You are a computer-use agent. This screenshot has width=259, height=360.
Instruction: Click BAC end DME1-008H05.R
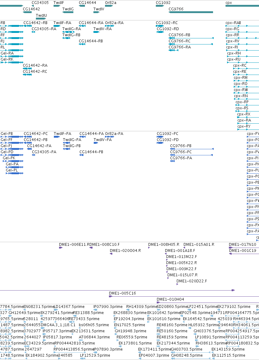coord(164,245)
